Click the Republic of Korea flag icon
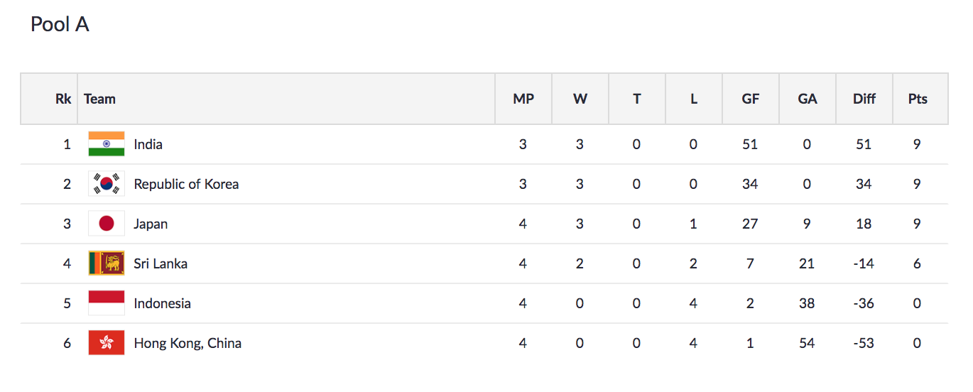973x392 pixels. pyautogui.click(x=107, y=184)
